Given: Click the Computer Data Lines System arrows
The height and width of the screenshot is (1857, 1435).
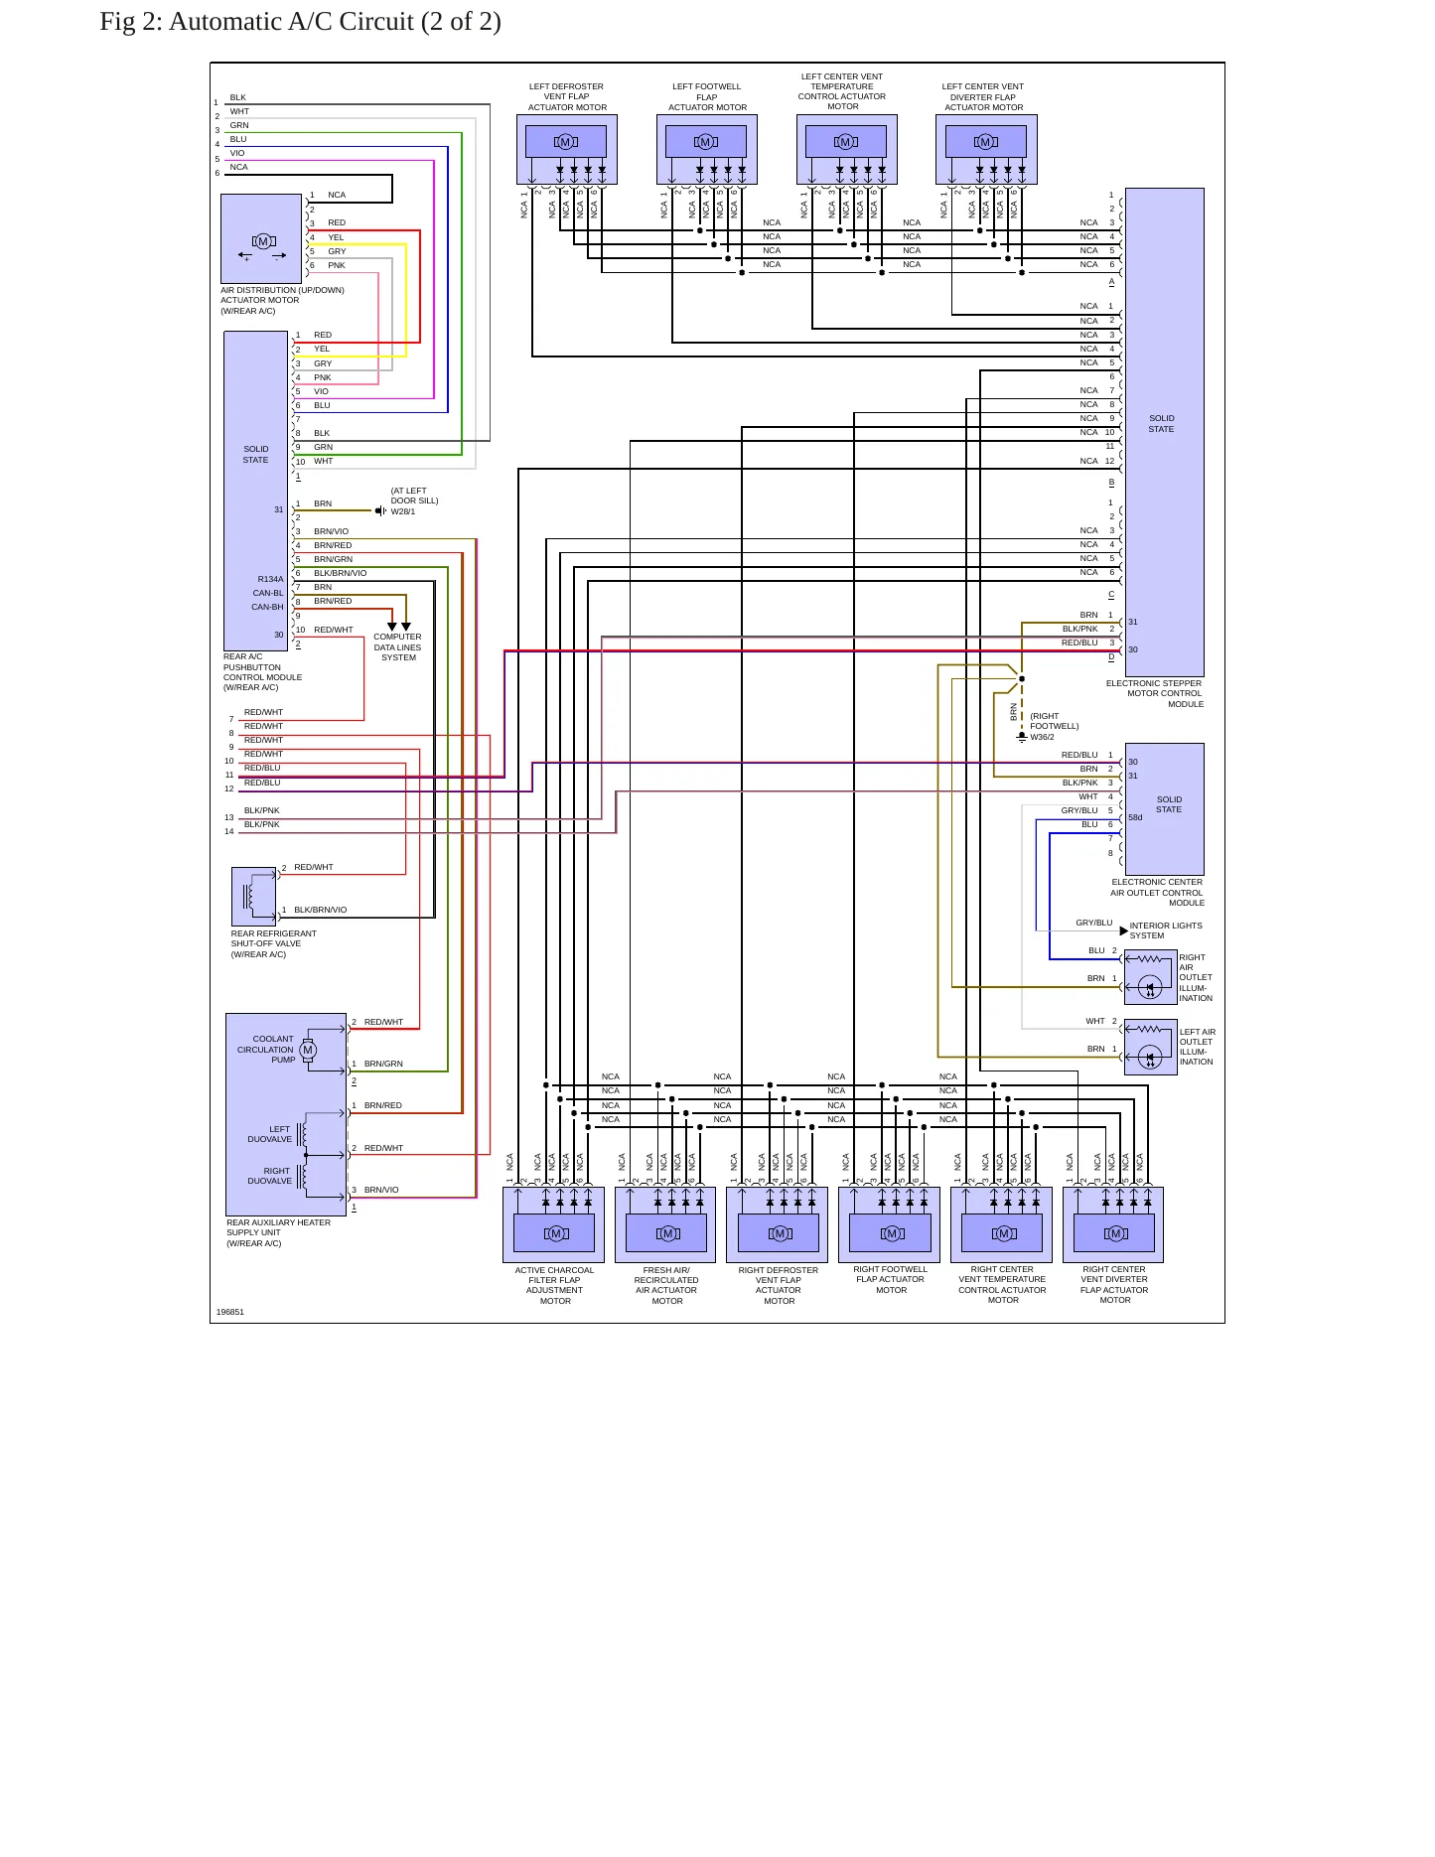Looking at the screenshot, I should tap(398, 627).
